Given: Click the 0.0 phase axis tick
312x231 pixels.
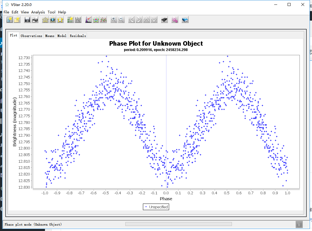Looking at the screenshot, I should pos(166,193).
